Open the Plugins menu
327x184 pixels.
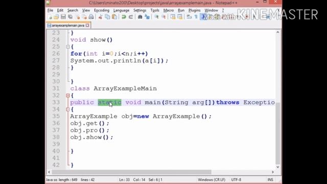pyautogui.click(x=194, y=10)
